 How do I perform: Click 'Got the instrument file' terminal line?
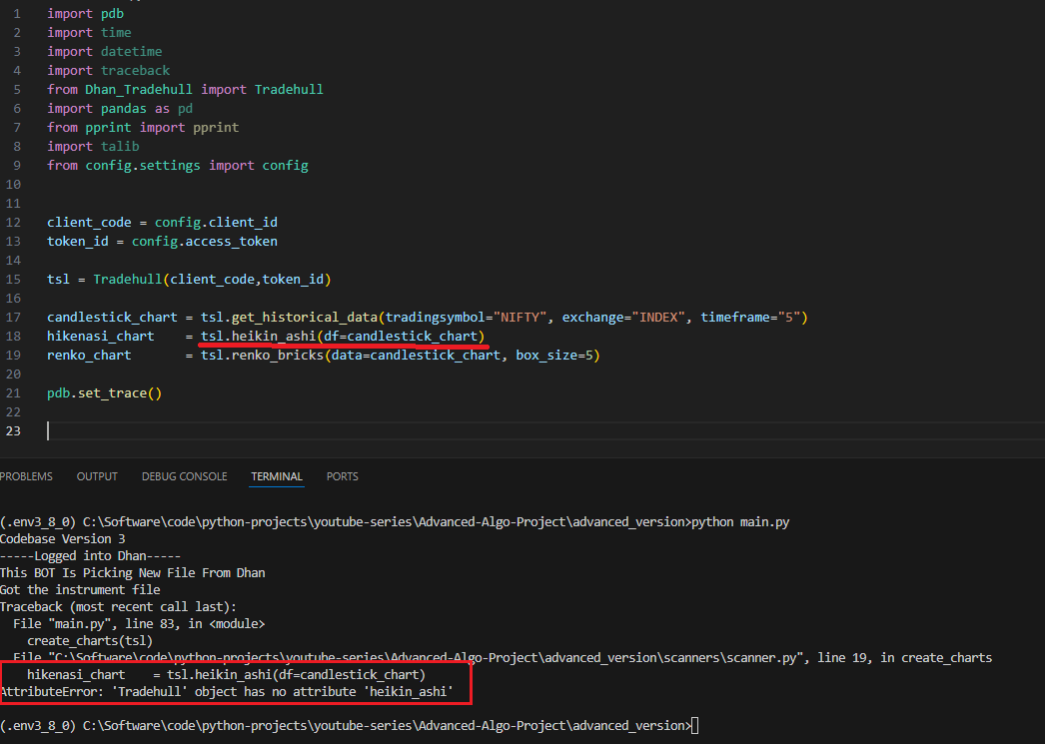point(80,589)
